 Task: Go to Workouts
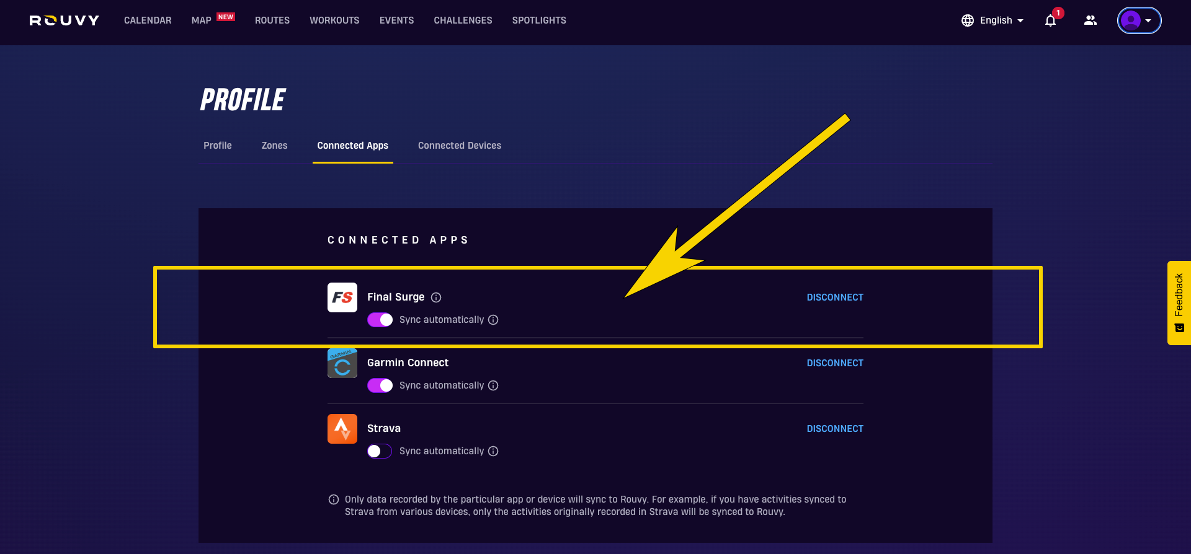click(334, 20)
